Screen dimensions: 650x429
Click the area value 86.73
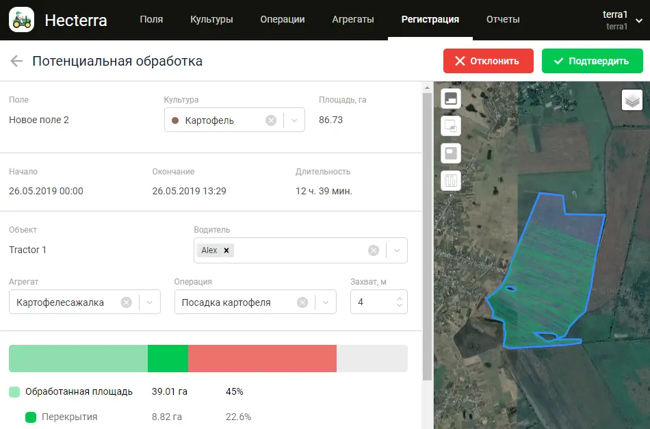point(330,120)
